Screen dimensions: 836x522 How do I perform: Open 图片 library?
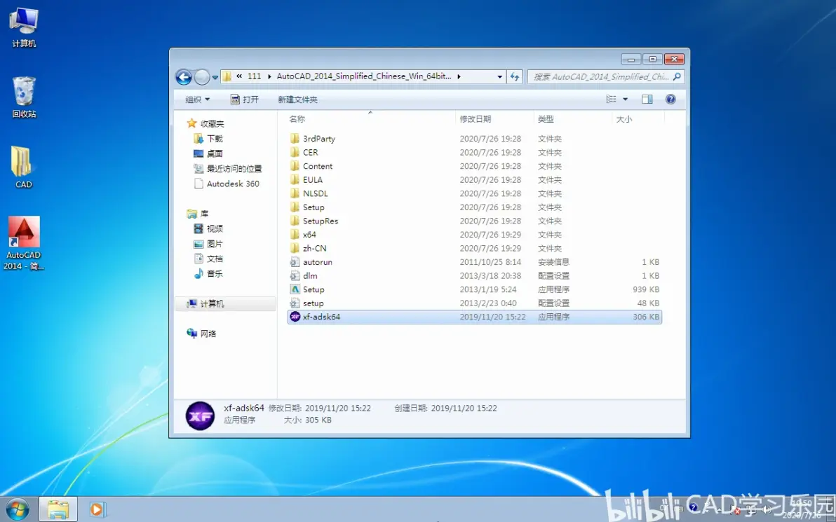tap(215, 243)
